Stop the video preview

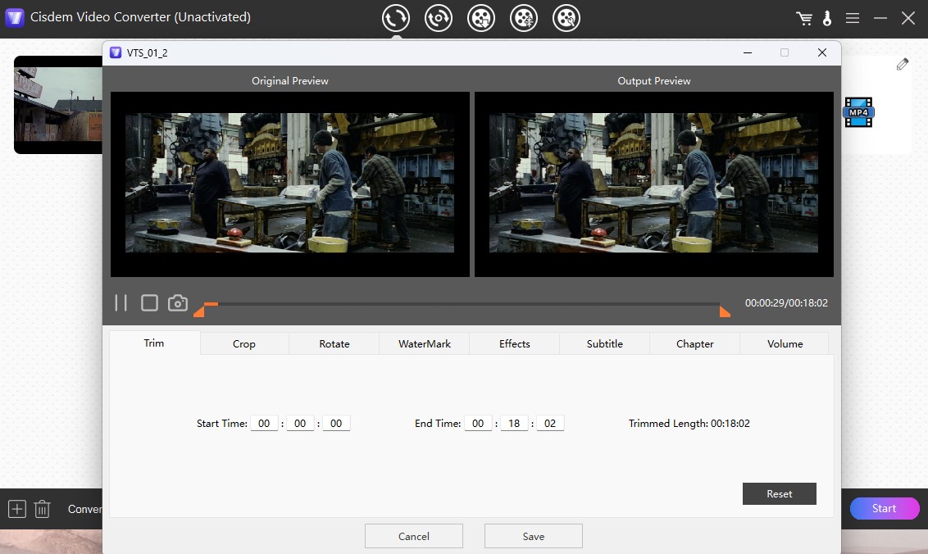149,303
